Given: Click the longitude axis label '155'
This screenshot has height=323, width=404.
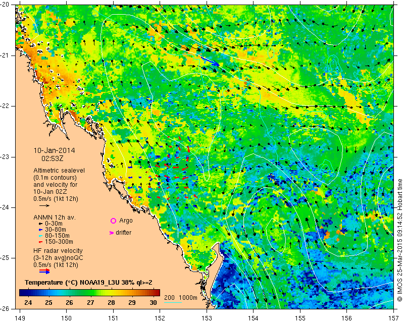Looking at the screenshot, I should coord(300,318).
